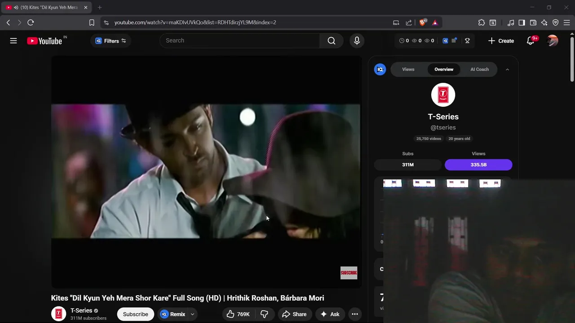Screen dimensions: 575x323
Task: Open the tab search icon in toolbar
Action: point(493,22)
